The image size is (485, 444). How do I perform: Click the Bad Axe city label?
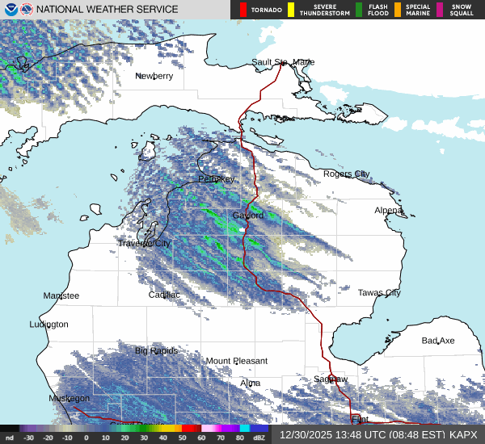click(x=437, y=341)
